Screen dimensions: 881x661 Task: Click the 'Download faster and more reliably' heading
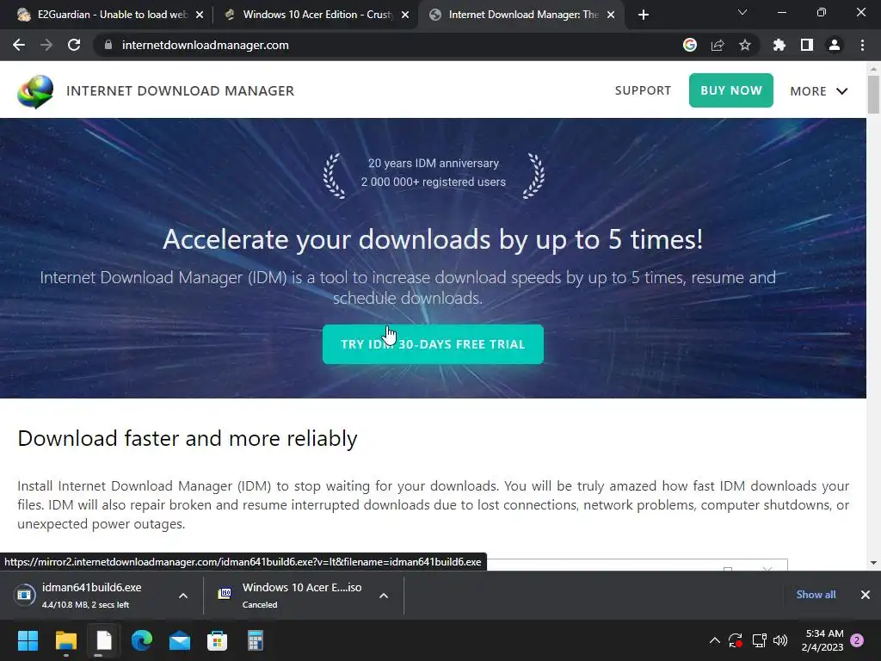coord(188,438)
